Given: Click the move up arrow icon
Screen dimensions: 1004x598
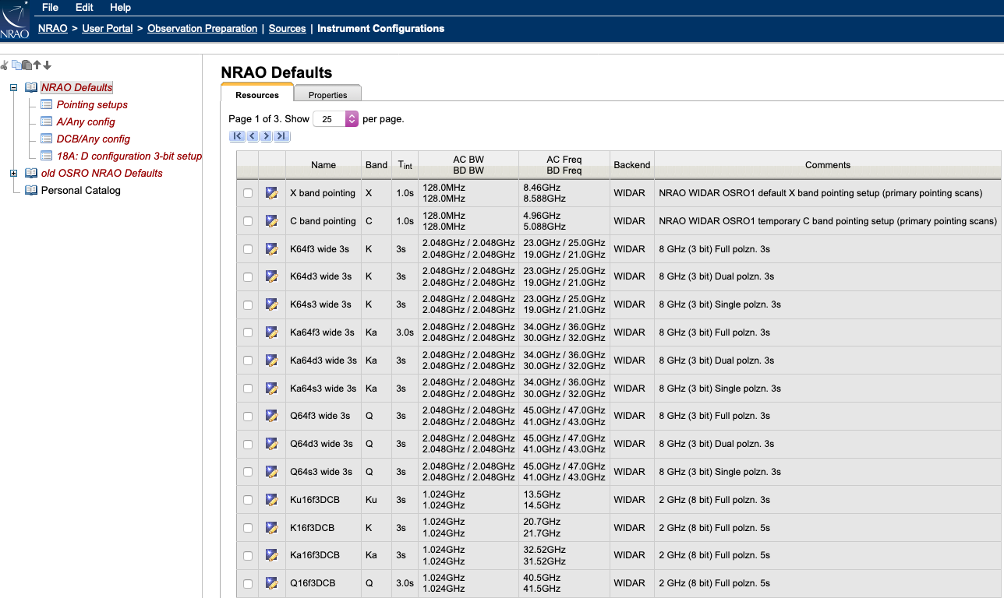Looking at the screenshot, I should coord(37,65).
